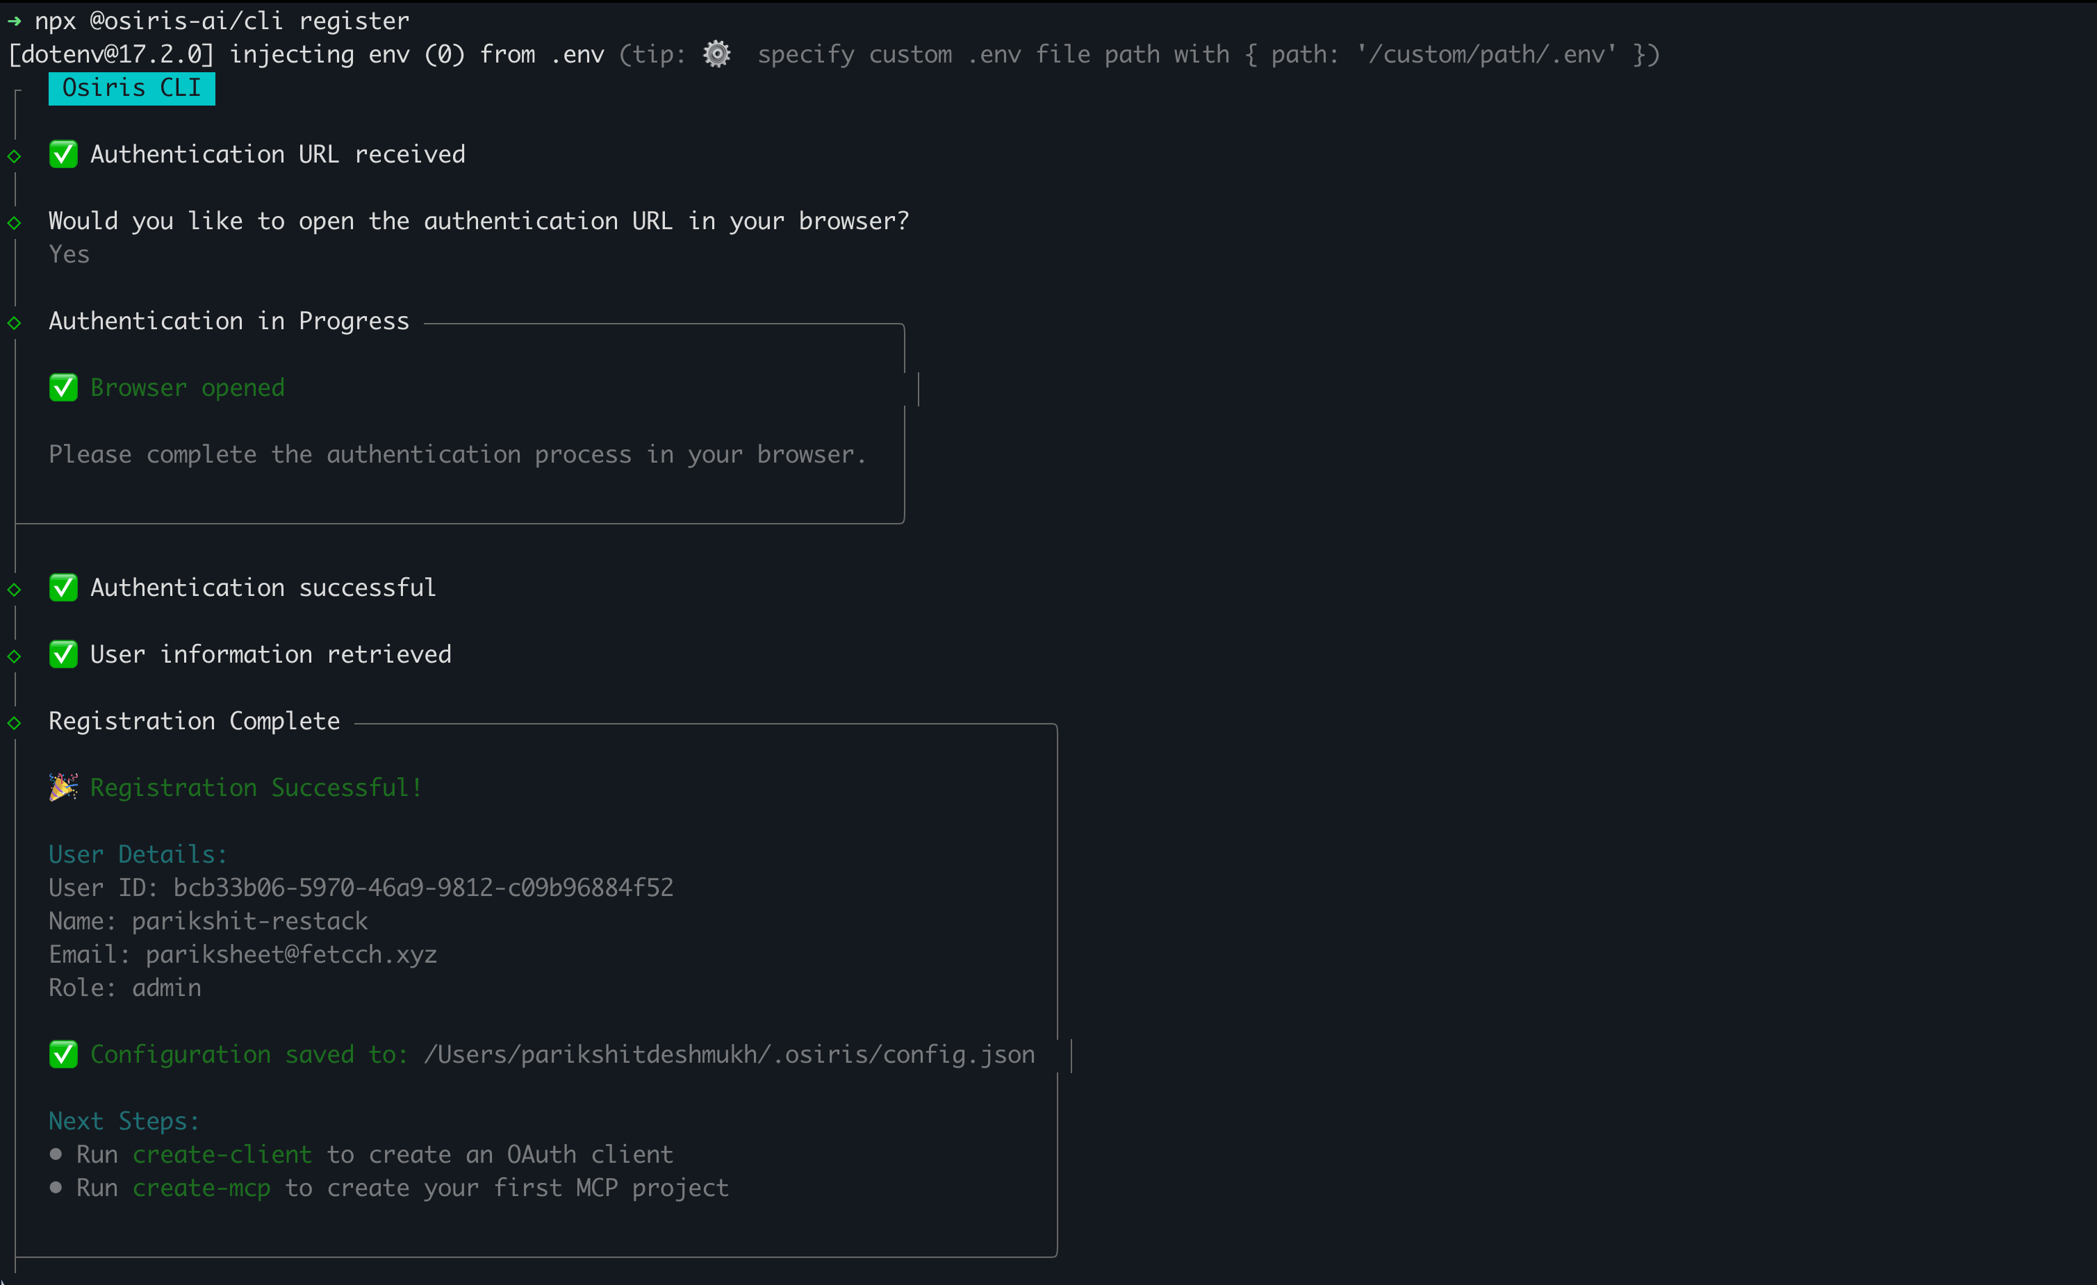The height and width of the screenshot is (1285, 2097).
Task: Click the diamond marker beside Authentication in Progress
Action: (15, 322)
